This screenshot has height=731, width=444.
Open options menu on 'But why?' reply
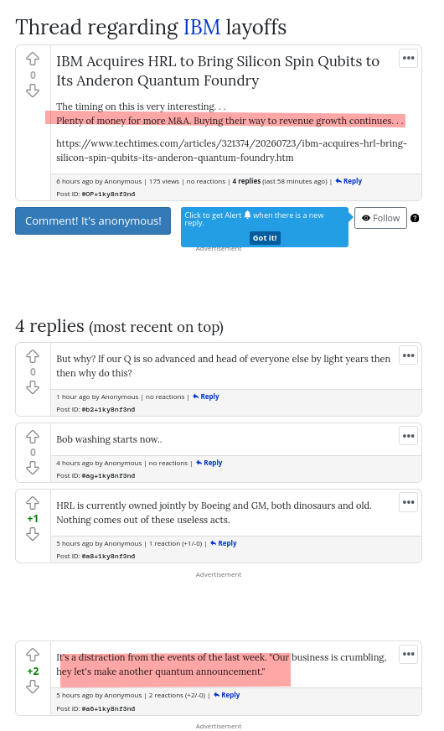[409, 355]
